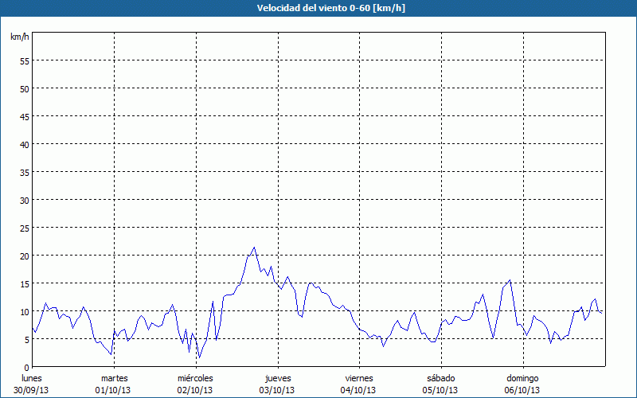Select the 'domingo' day label

pyautogui.click(x=522, y=378)
